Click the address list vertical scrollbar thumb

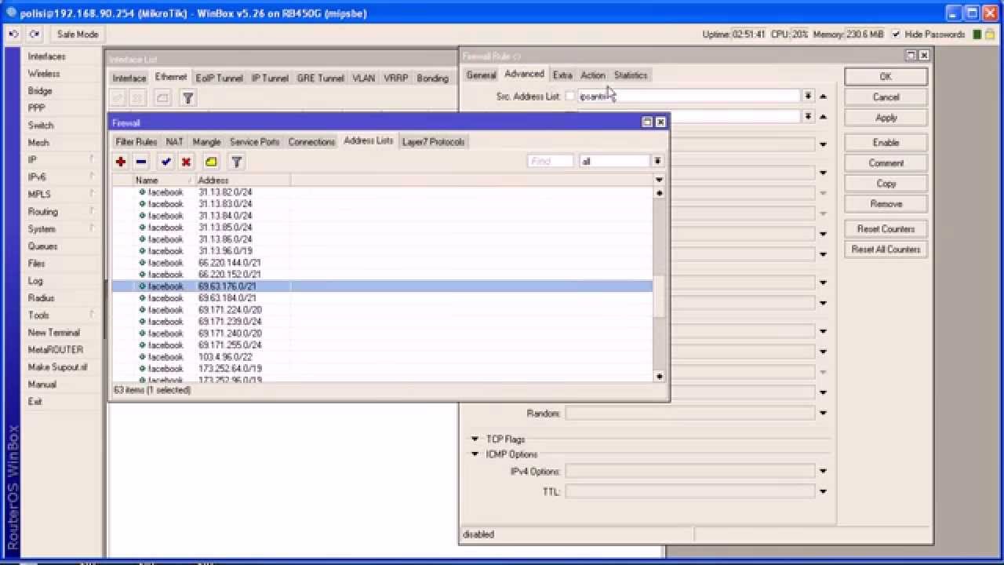[x=660, y=297]
